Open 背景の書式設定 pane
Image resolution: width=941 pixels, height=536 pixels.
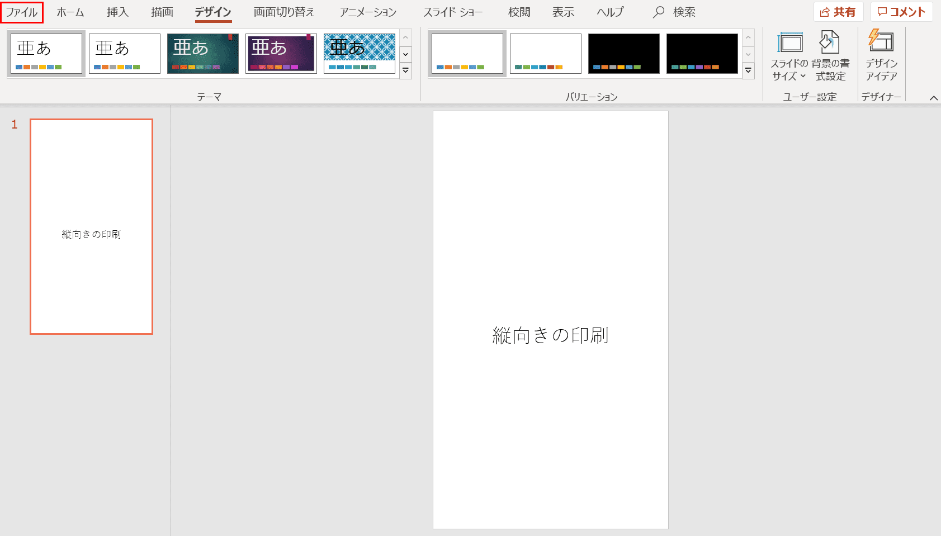pyautogui.click(x=830, y=56)
